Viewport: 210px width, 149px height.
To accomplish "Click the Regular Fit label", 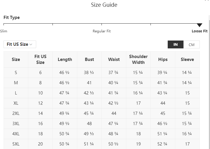I will pos(102,31).
